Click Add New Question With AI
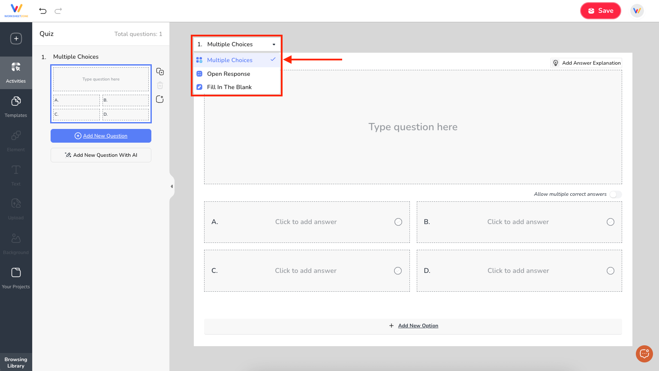 (101, 155)
